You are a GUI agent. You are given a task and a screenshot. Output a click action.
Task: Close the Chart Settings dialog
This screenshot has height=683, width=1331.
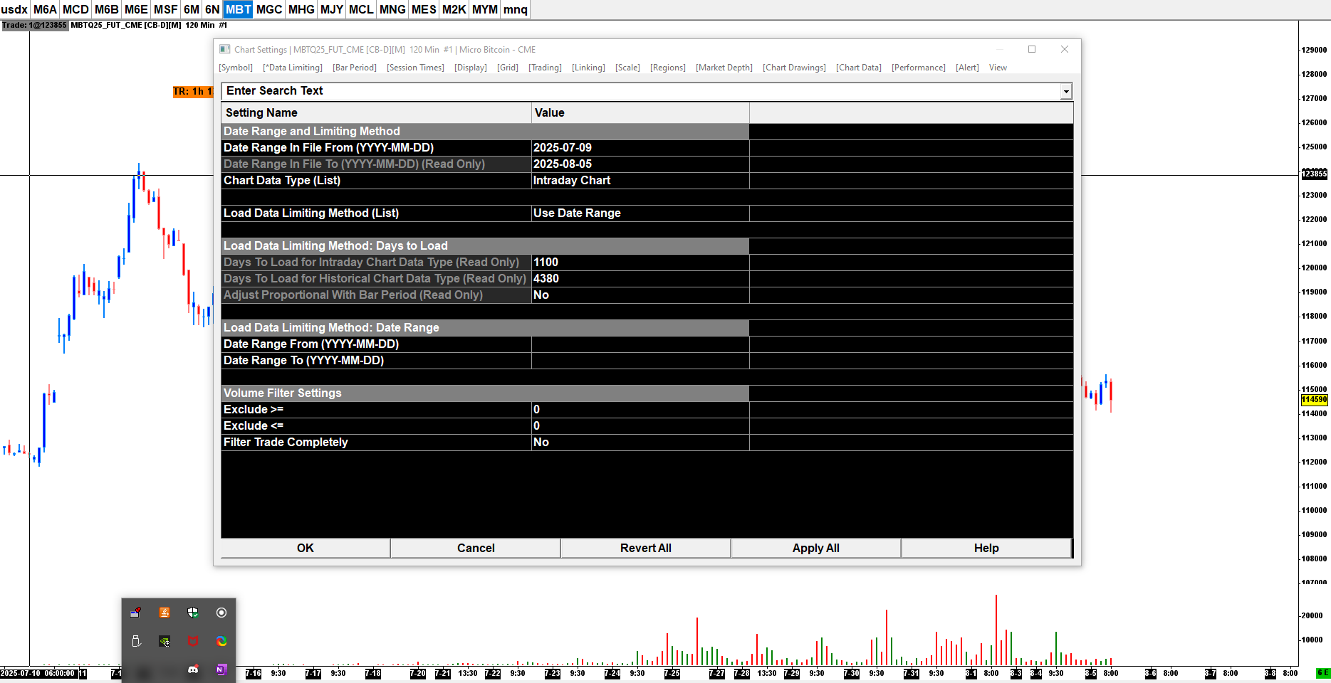(x=1065, y=49)
